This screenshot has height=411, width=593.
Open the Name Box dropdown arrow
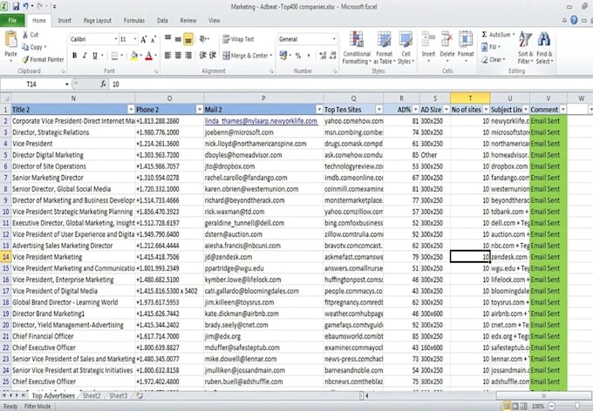(67, 84)
